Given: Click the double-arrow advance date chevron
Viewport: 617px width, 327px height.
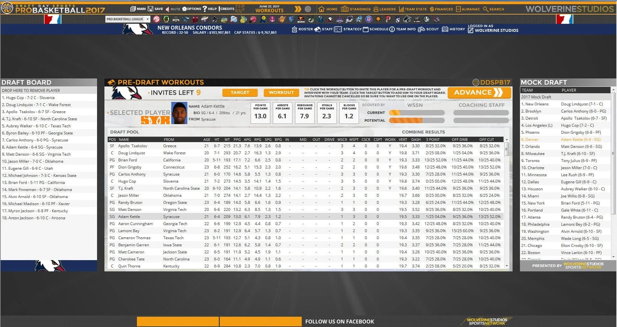Looking at the screenshot, I should click(297, 9).
